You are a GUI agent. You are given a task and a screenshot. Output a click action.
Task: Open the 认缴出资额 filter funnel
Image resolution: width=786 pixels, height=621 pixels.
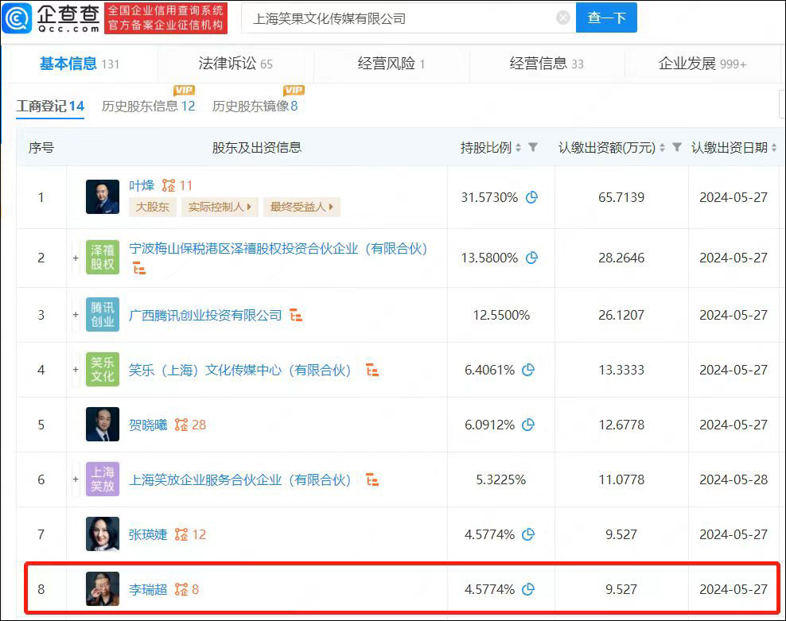[x=677, y=147]
